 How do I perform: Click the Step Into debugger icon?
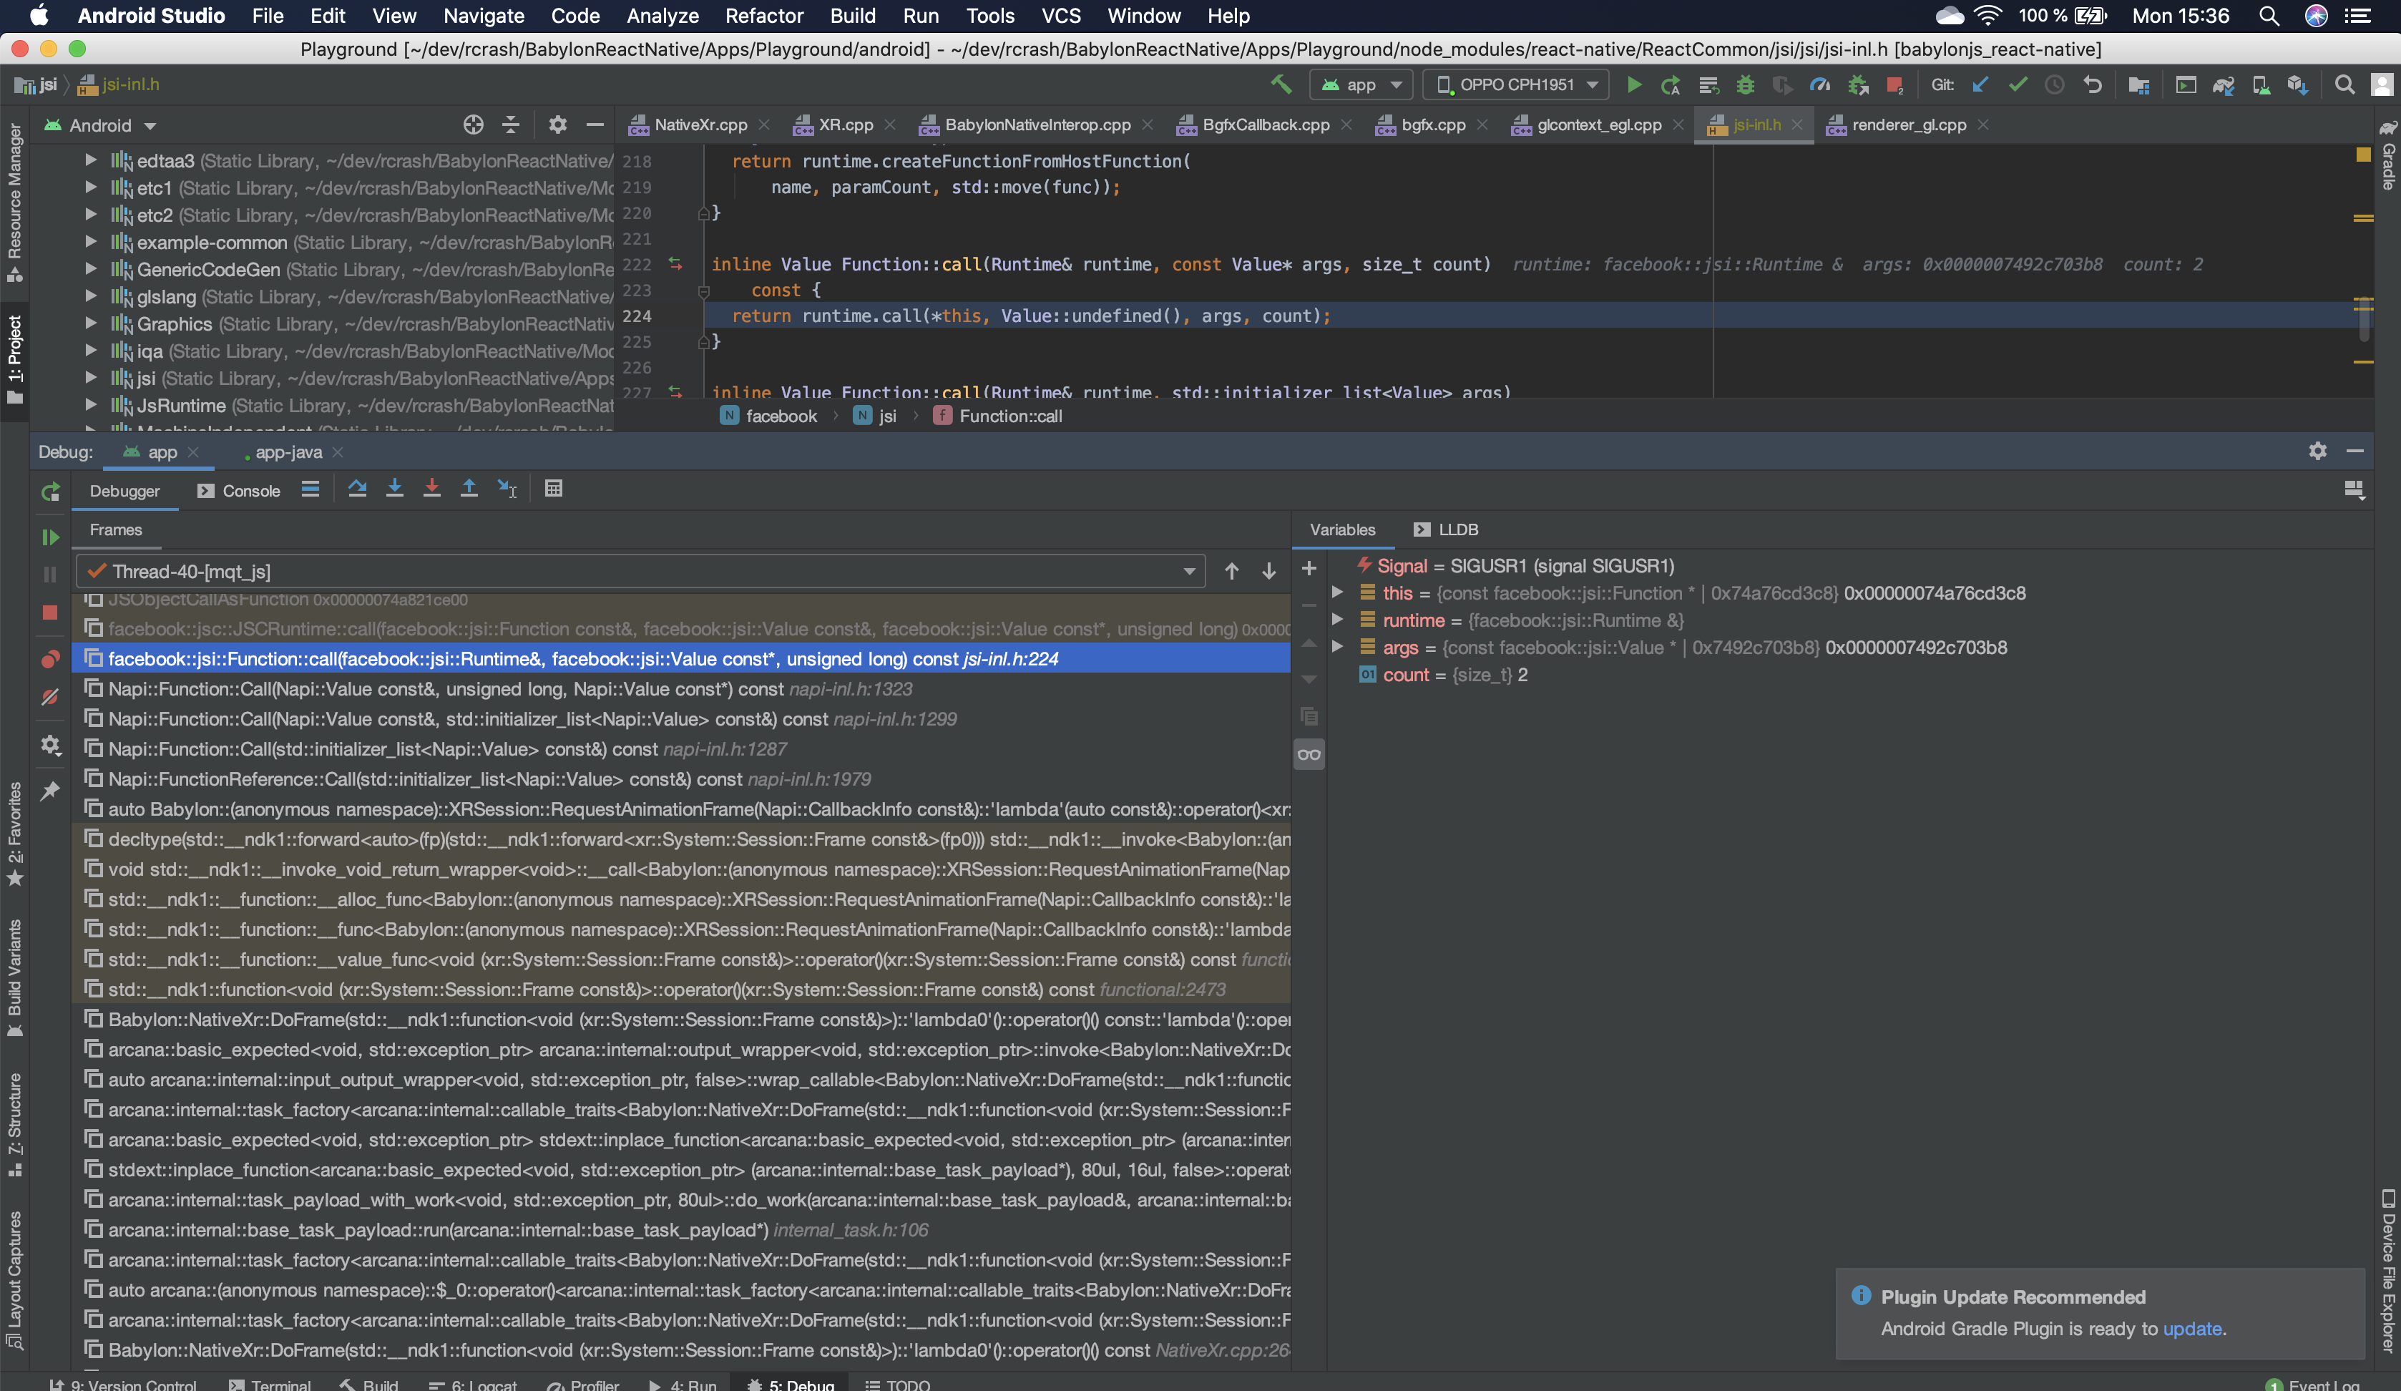coord(396,489)
